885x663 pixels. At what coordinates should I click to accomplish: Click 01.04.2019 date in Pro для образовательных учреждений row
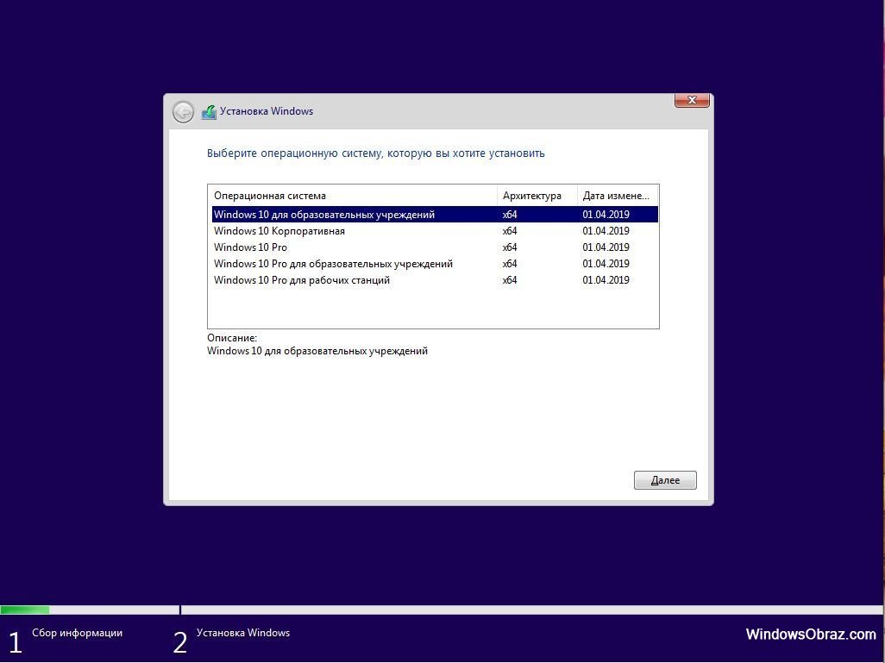pos(606,264)
